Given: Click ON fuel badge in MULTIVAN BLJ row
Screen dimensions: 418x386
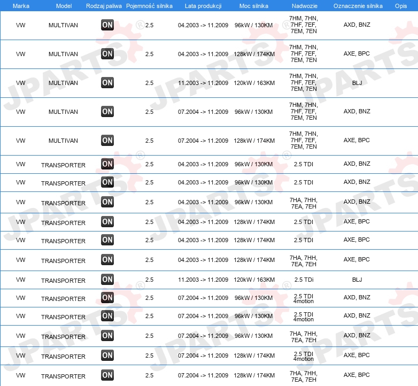Looking at the screenshot, I should [107, 83].
